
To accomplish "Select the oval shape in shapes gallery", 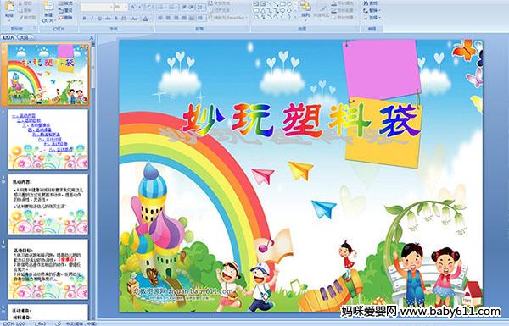I will 288,3.
